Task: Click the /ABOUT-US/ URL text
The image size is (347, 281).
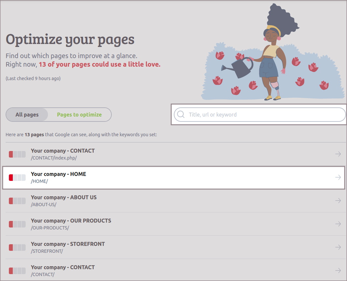Action: tap(44, 205)
